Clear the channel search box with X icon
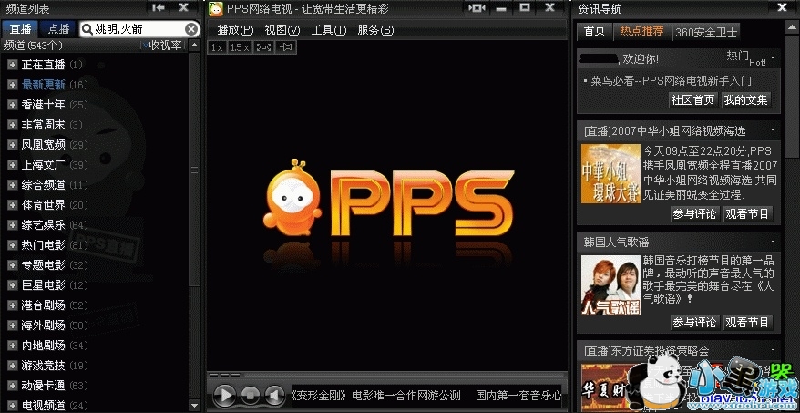 [191, 29]
